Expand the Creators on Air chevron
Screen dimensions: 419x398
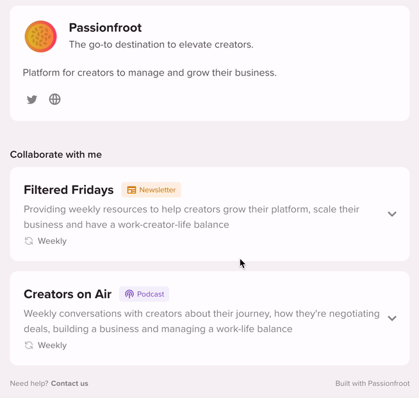392,318
